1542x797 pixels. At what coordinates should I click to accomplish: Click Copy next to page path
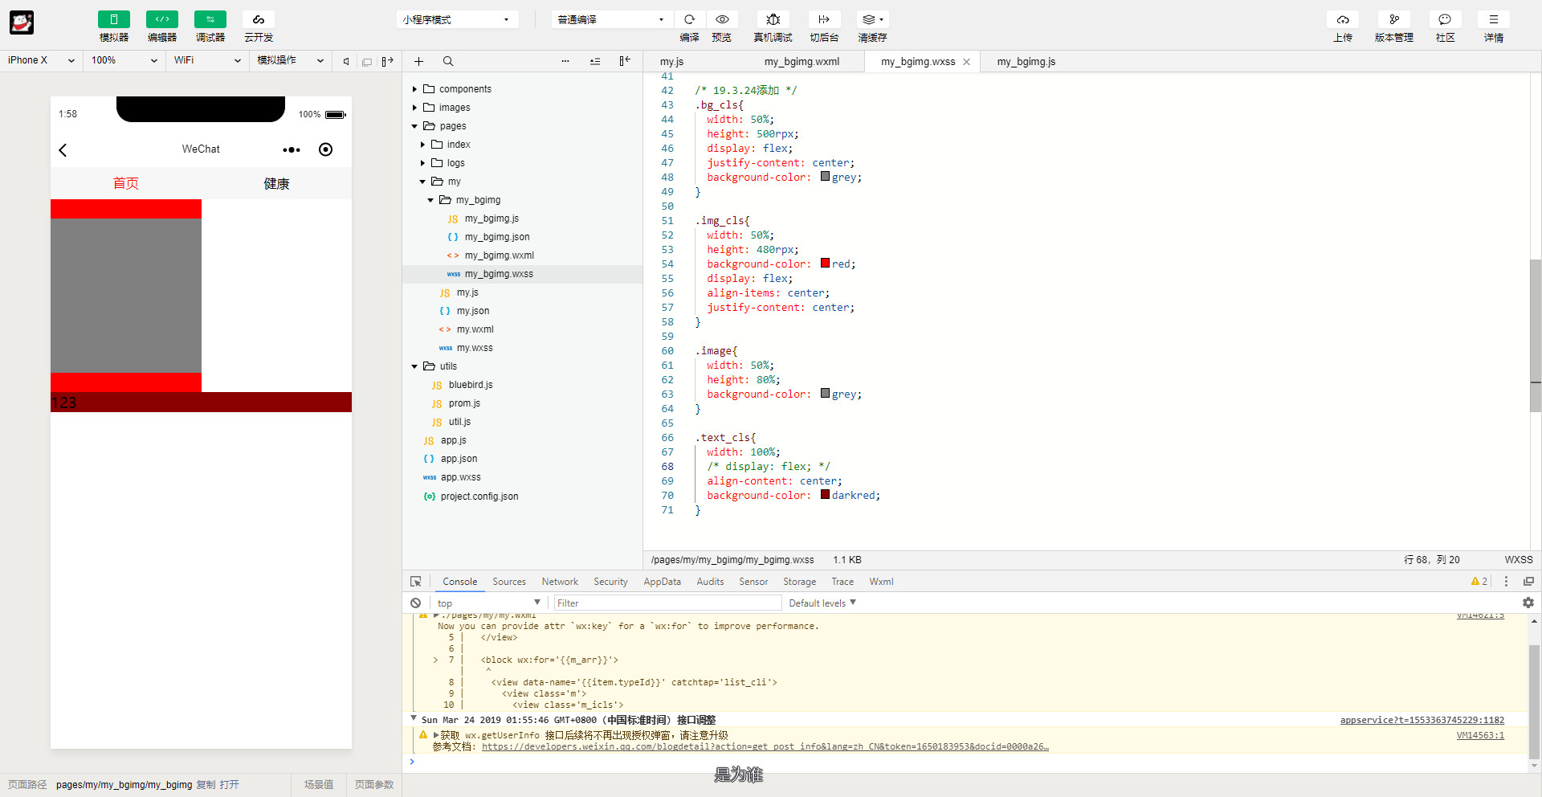coord(206,785)
